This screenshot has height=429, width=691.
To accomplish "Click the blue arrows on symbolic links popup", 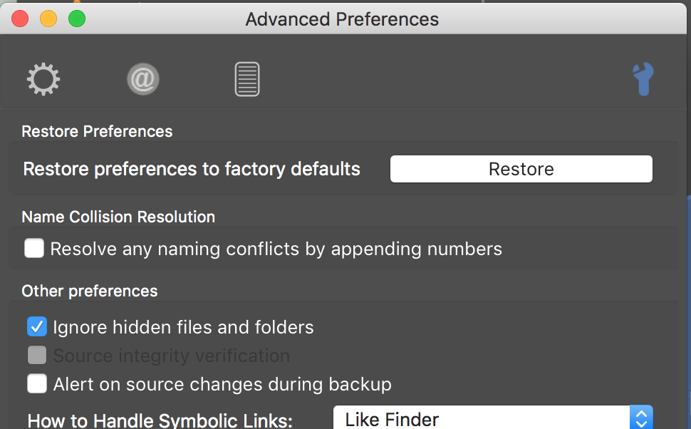I will point(641,418).
